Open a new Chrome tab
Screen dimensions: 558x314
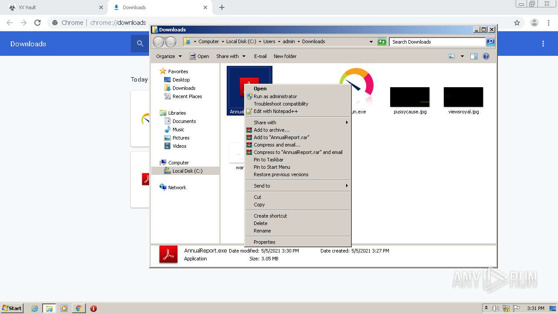[x=222, y=7]
